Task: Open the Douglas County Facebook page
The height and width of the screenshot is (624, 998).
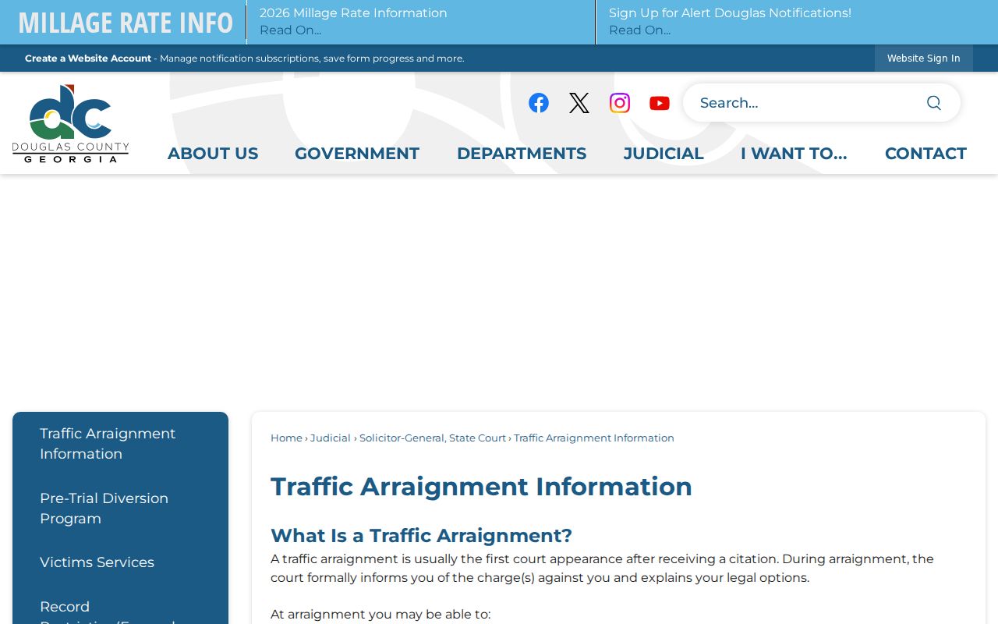Action: pyautogui.click(x=539, y=103)
